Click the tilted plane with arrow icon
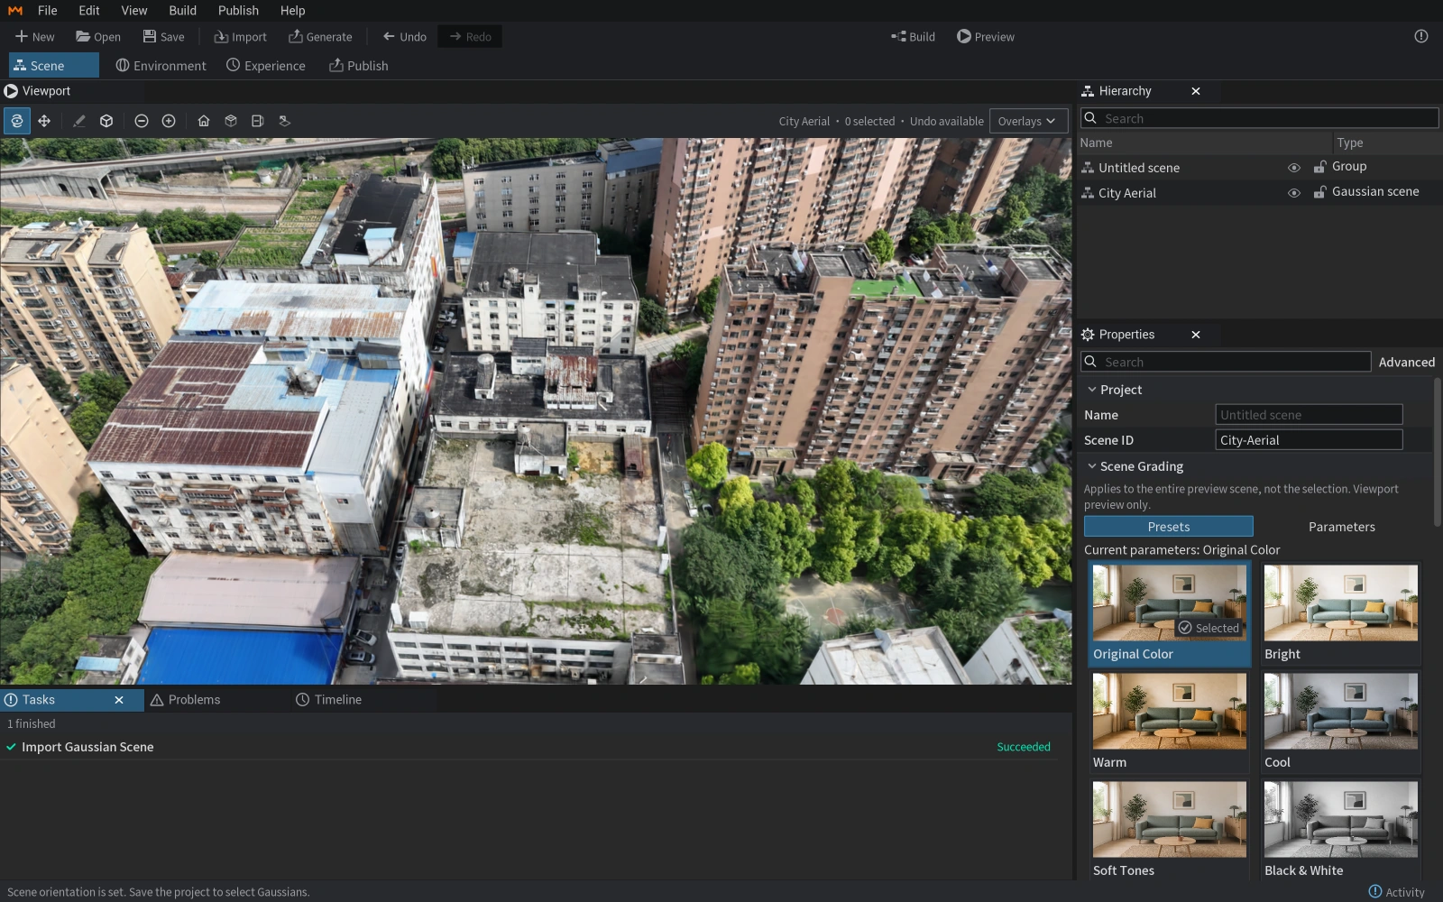The image size is (1443, 902). click(284, 121)
